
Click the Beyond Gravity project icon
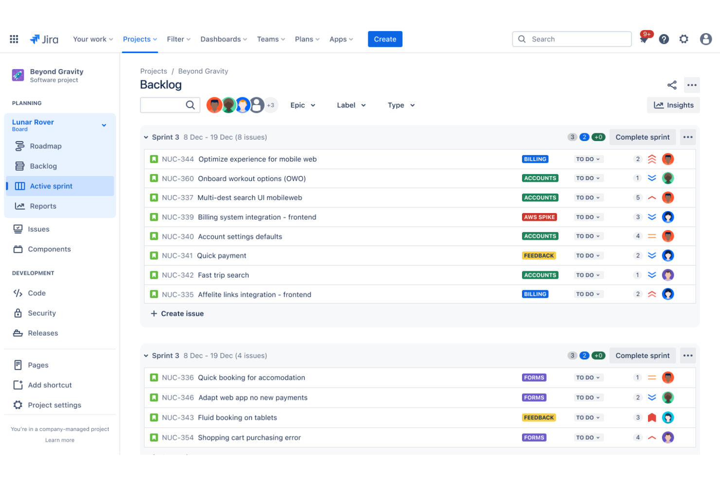18,75
